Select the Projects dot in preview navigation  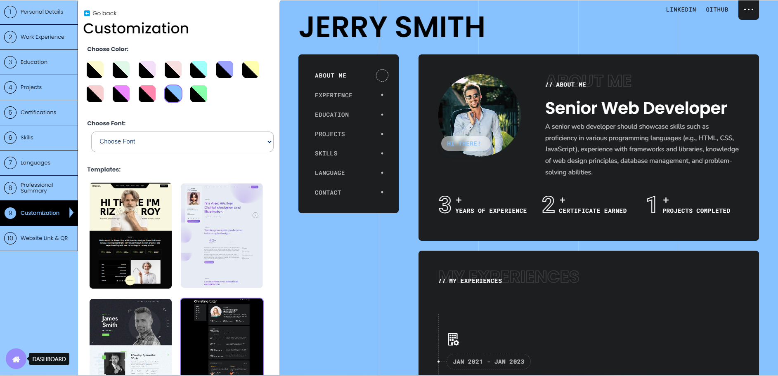click(382, 134)
